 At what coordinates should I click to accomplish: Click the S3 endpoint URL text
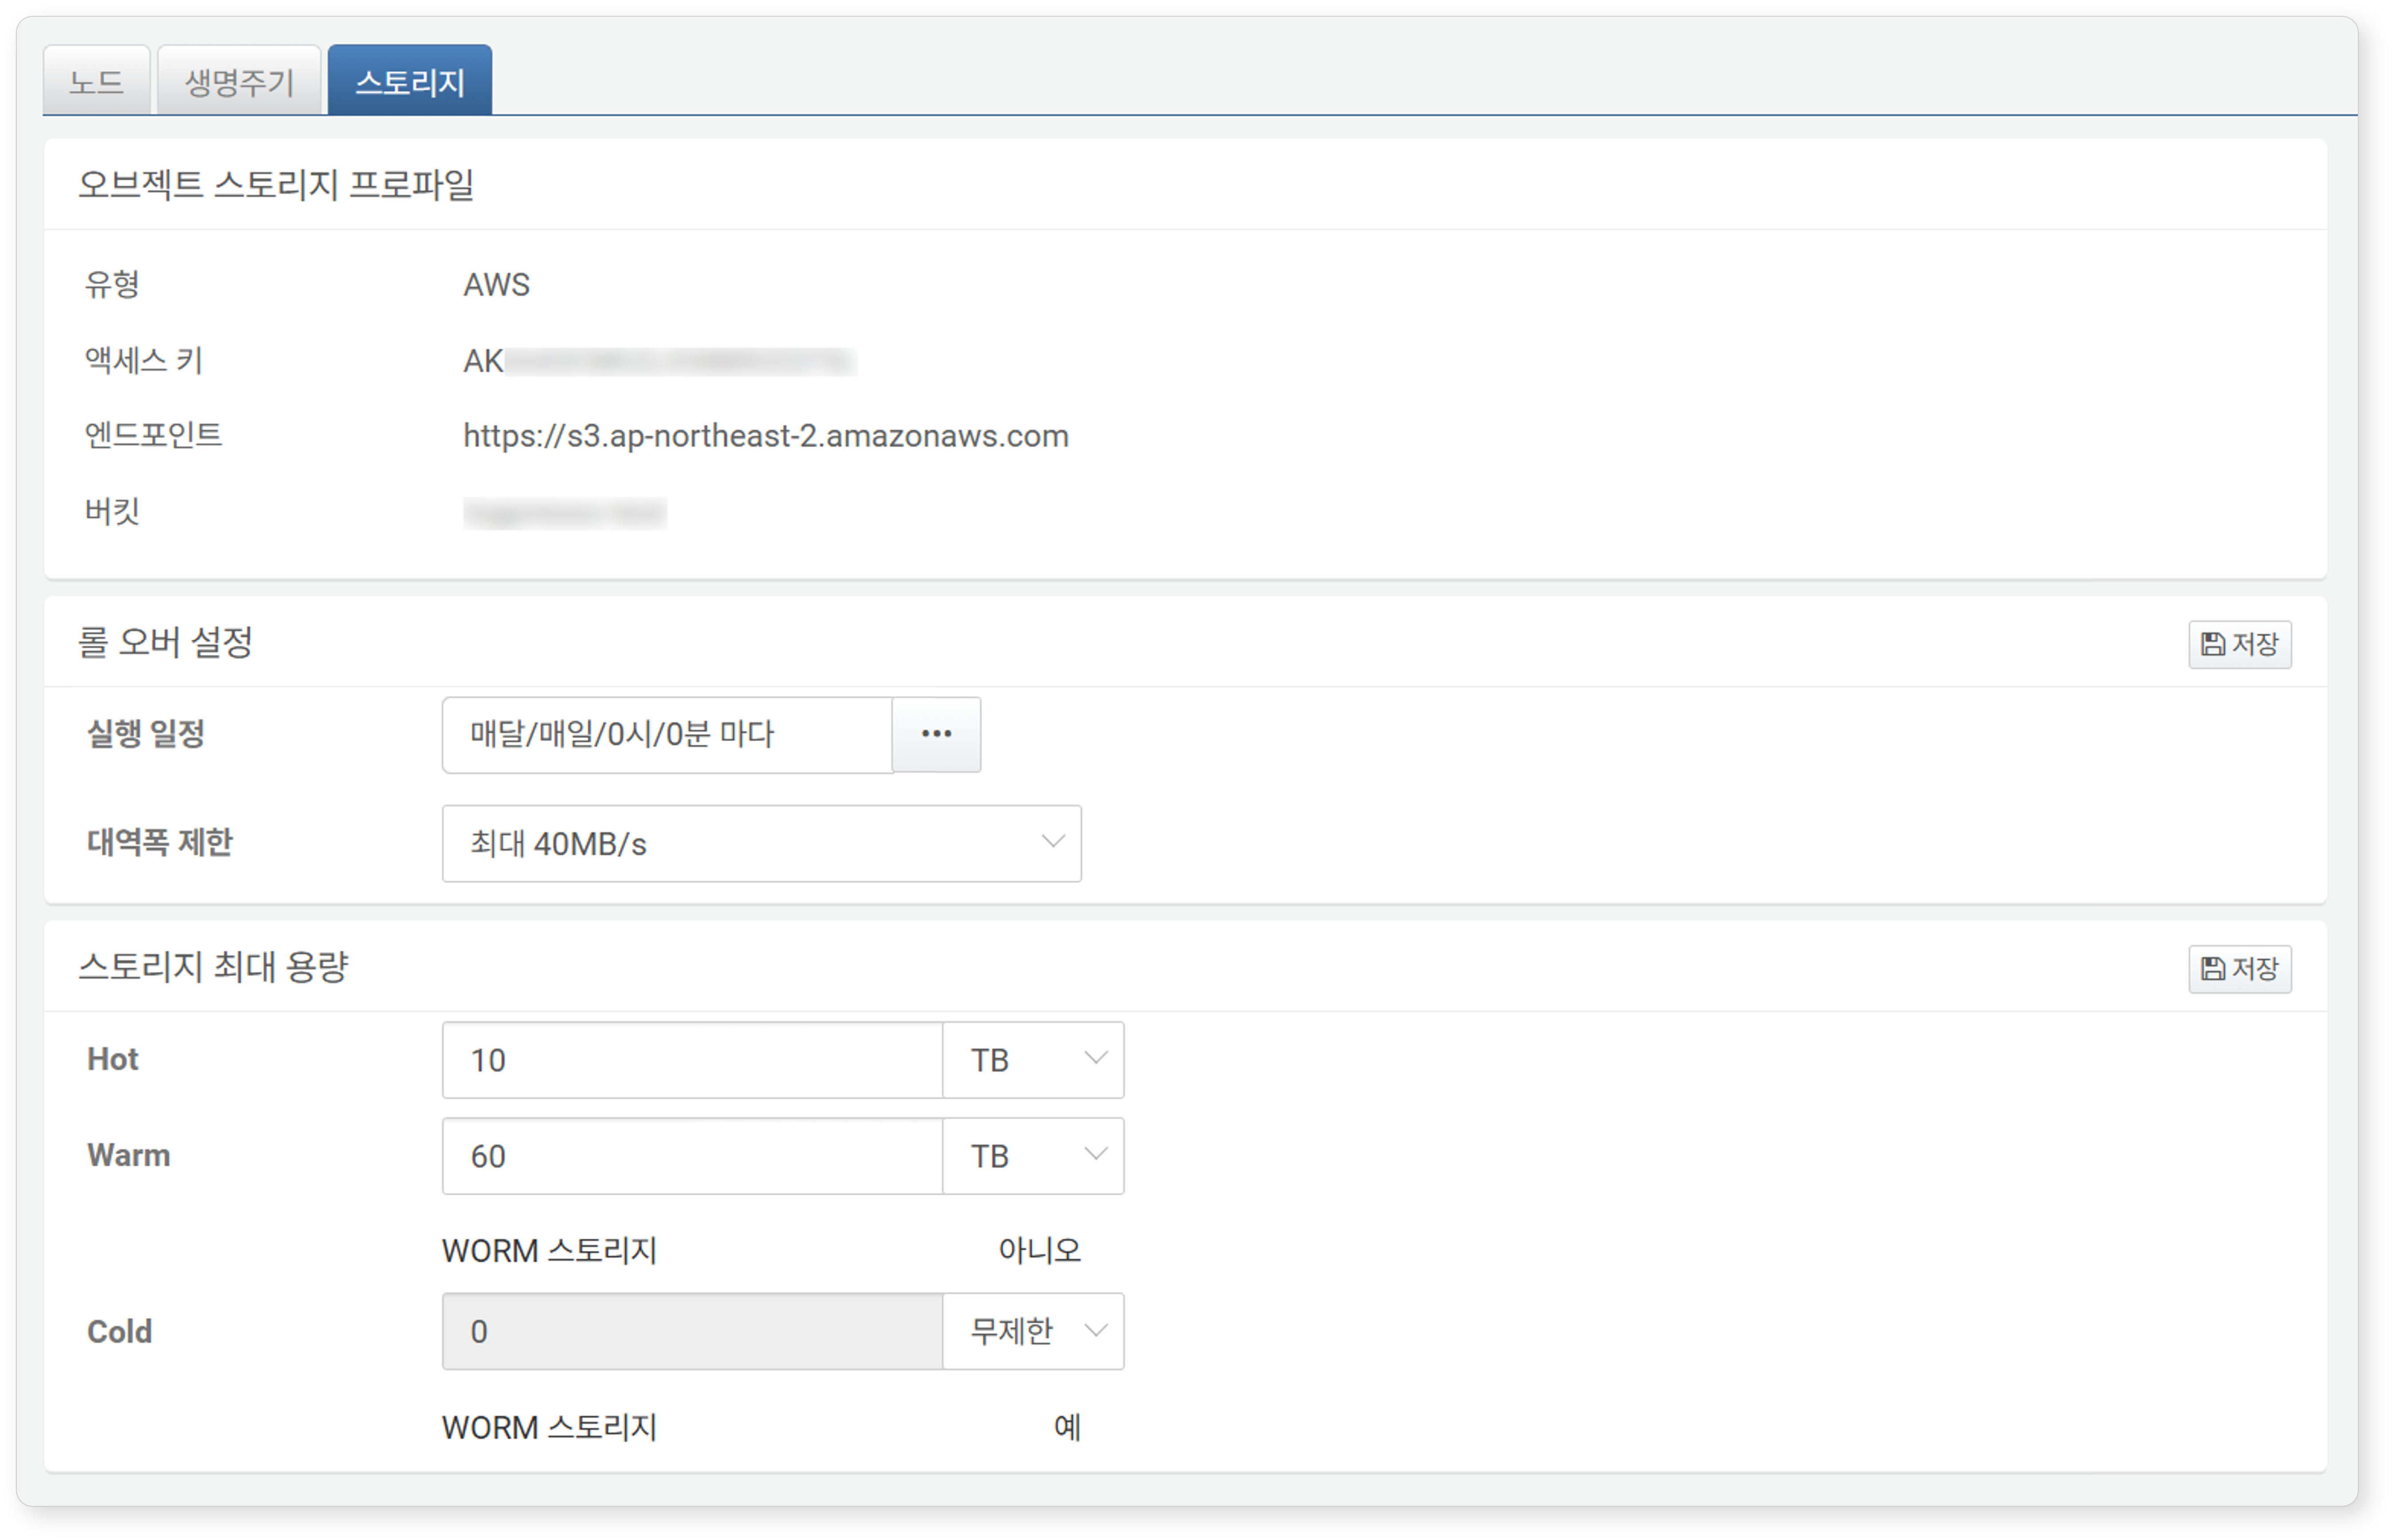coord(766,436)
